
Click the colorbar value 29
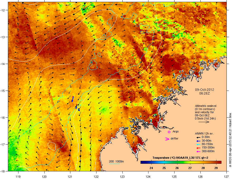[x=216, y=168]
